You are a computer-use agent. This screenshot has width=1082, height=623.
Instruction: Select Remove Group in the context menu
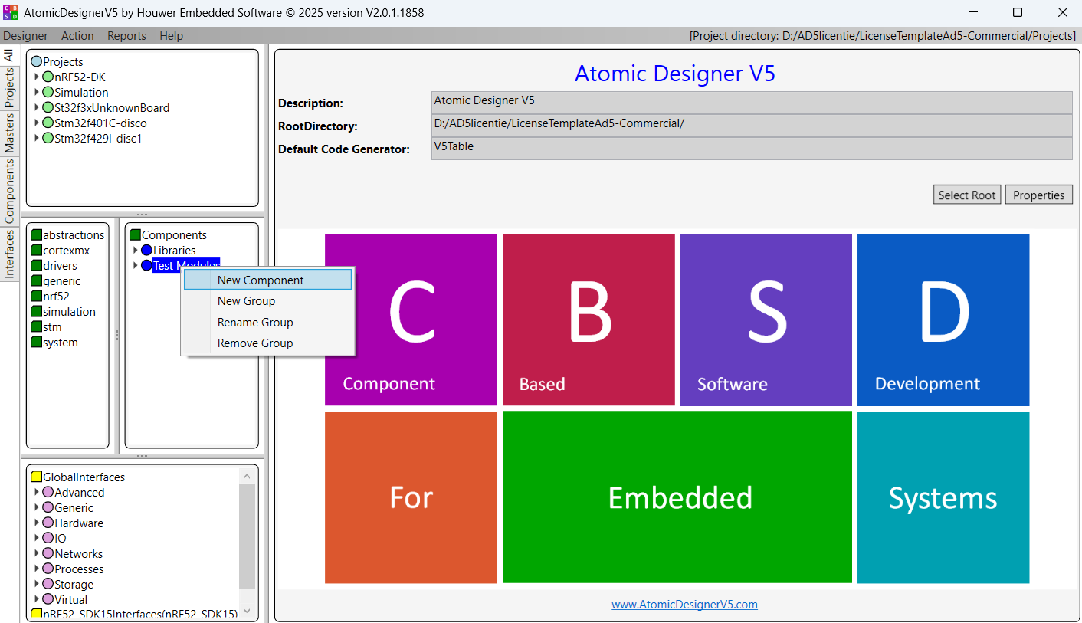(x=255, y=343)
